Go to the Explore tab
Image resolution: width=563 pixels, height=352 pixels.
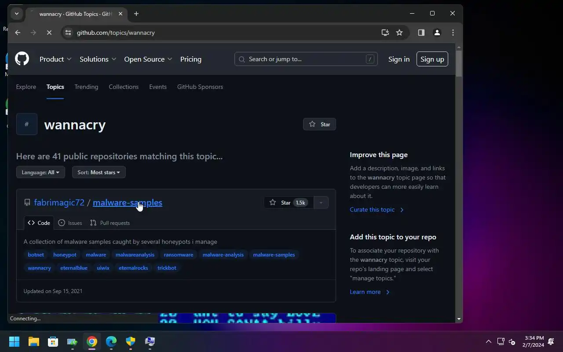[26, 87]
